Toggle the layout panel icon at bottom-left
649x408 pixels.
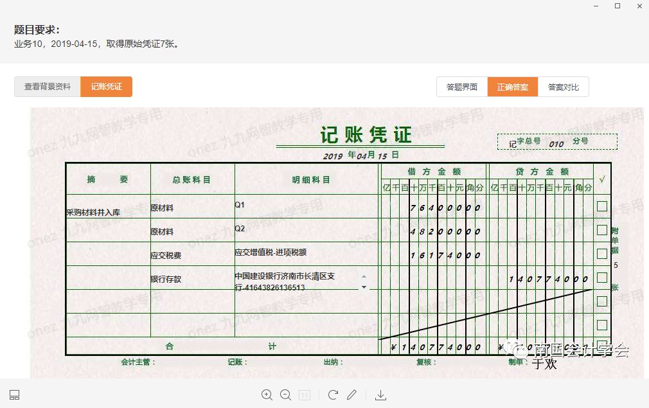click(x=15, y=395)
